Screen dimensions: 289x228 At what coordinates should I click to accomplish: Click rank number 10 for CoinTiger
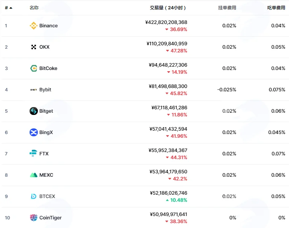pyautogui.click(x=7, y=218)
